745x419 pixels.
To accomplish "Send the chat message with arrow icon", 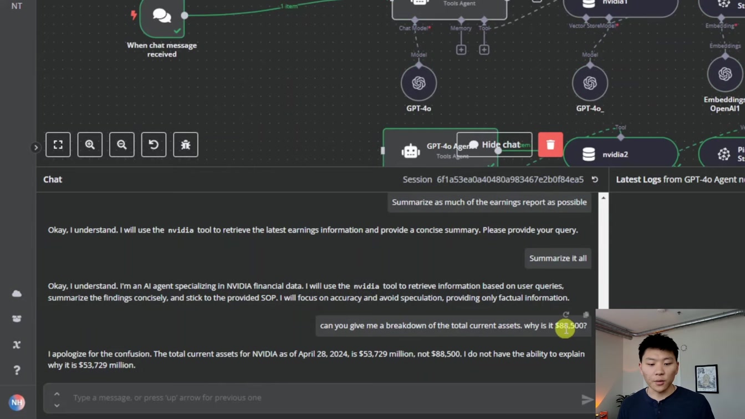I will coord(587,398).
